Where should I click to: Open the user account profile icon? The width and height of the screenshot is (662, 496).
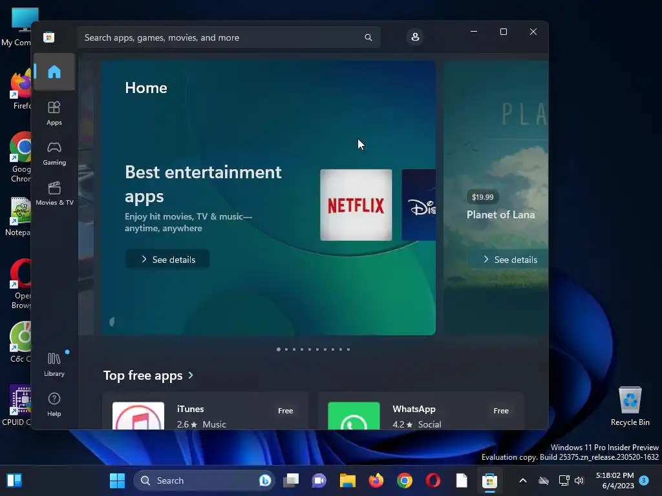(415, 37)
